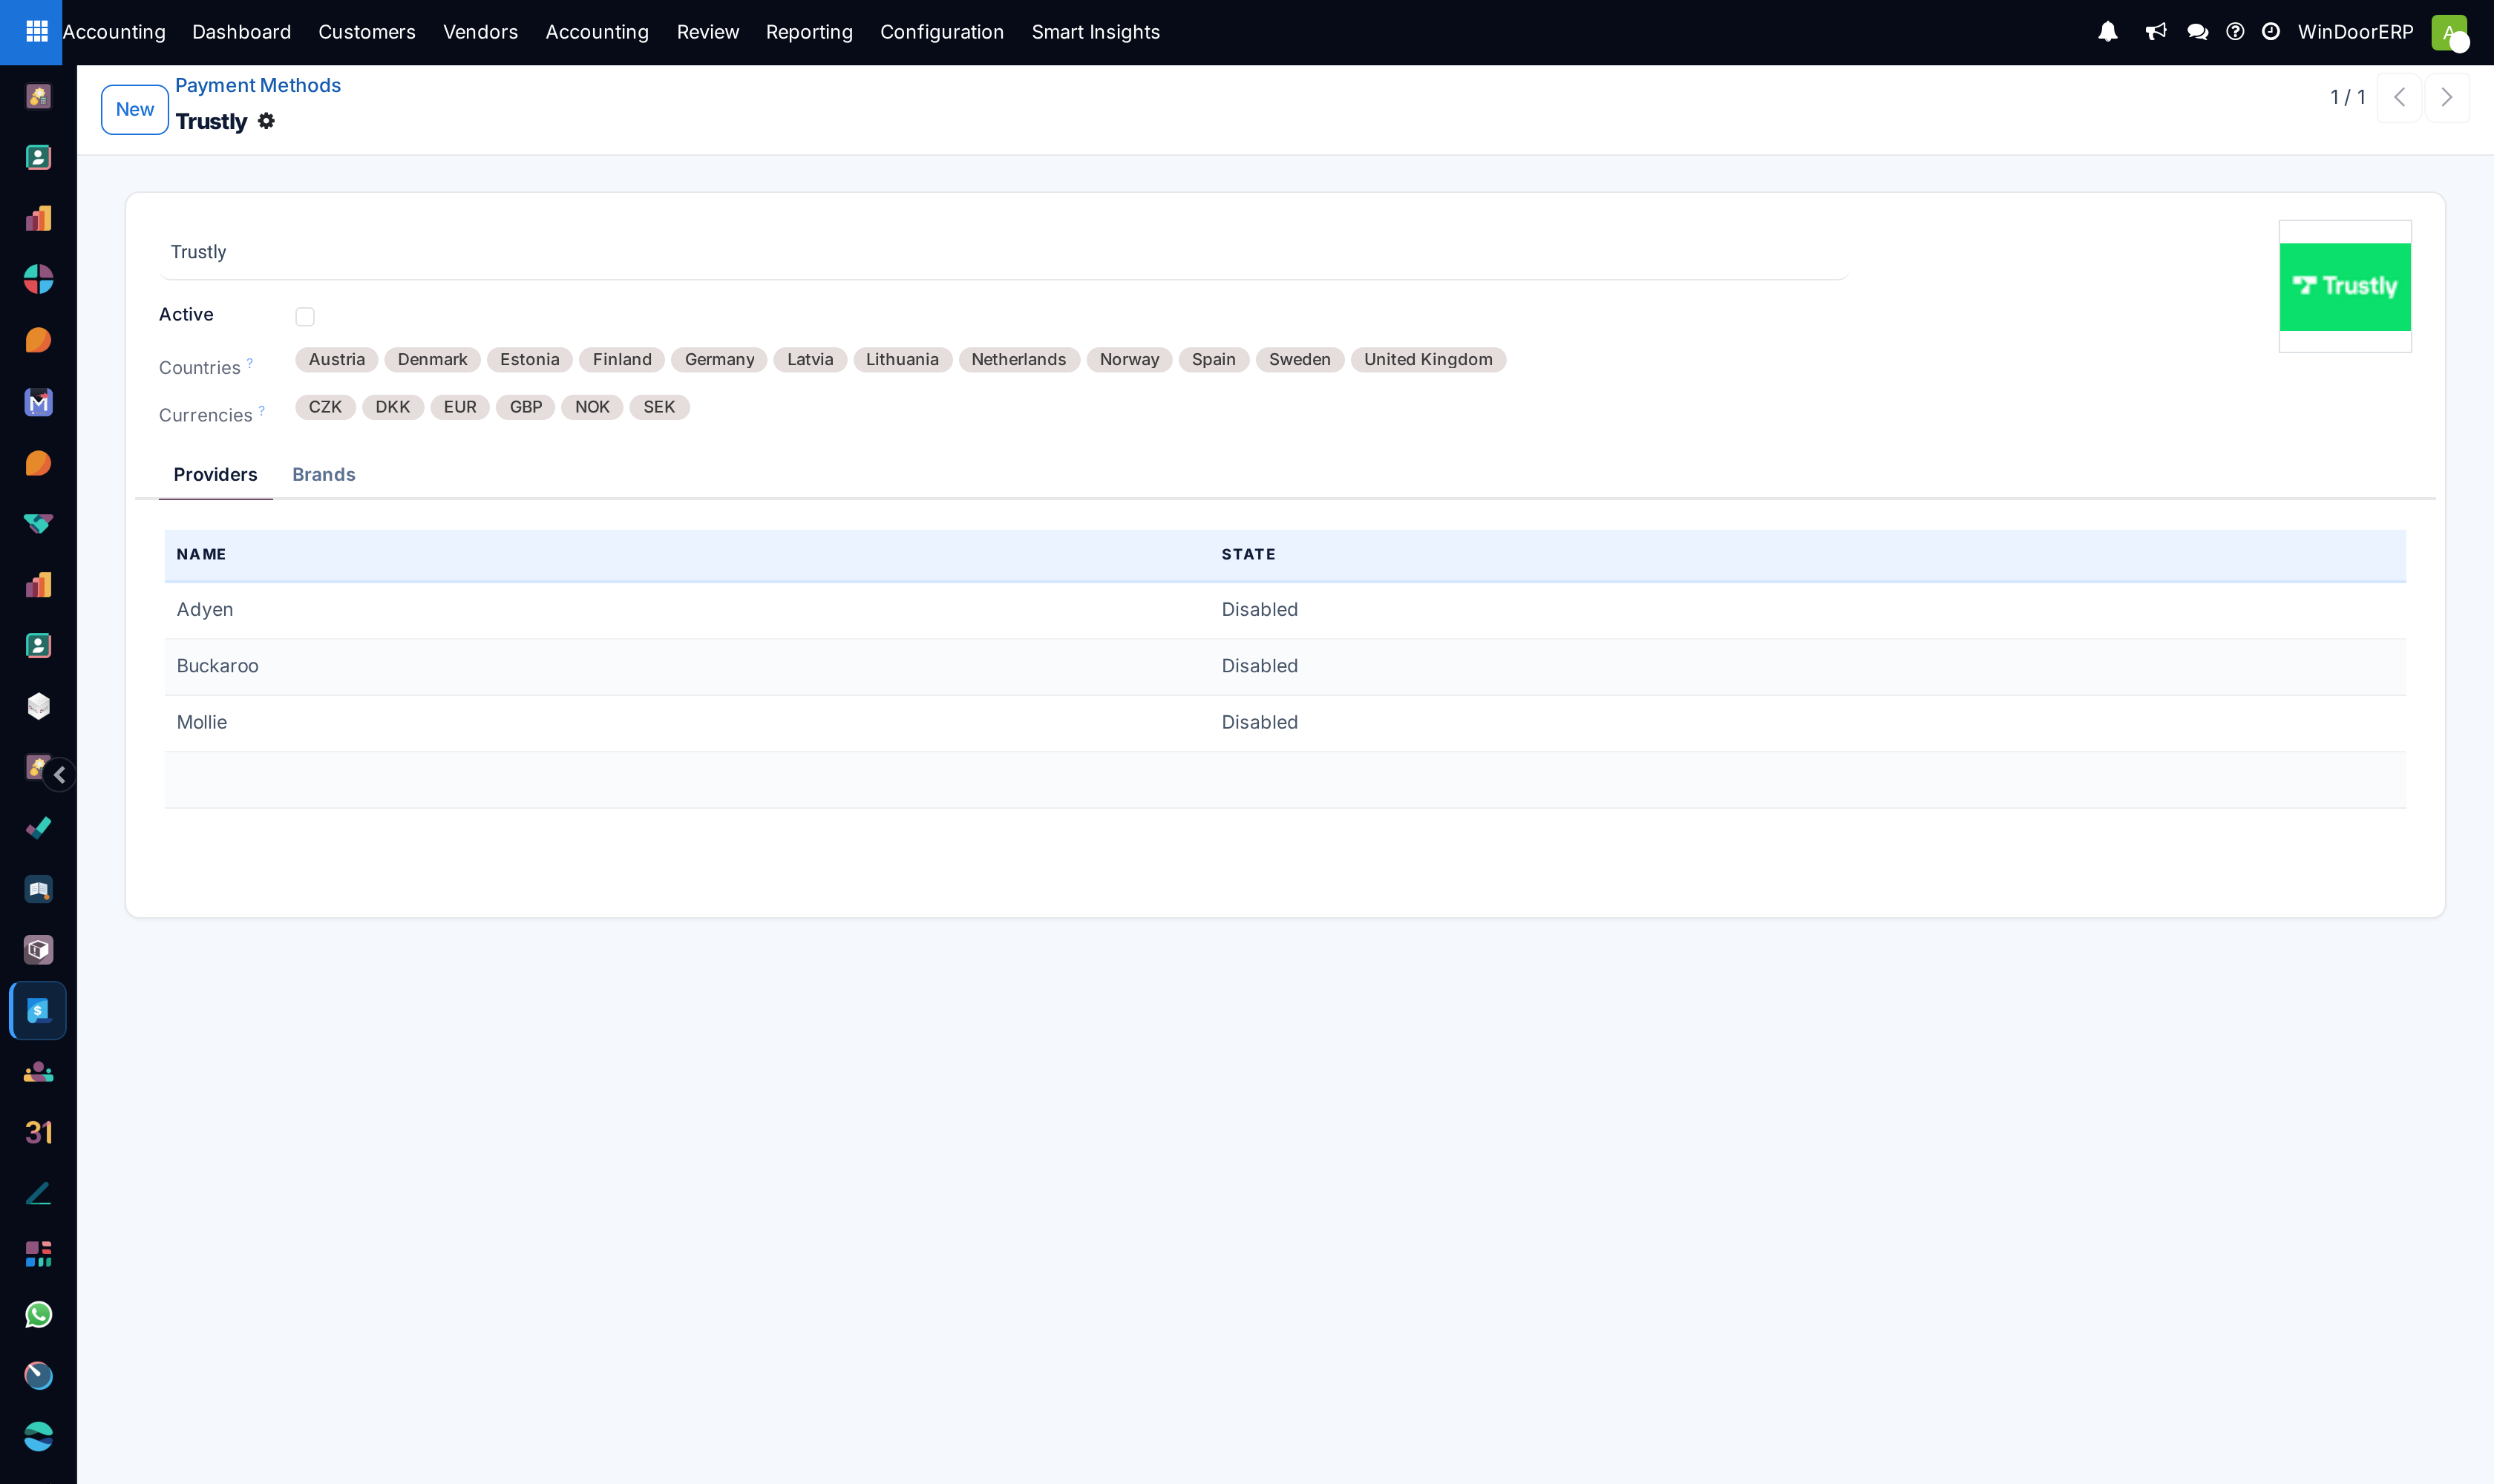Open the Reporting menu

coord(809,32)
